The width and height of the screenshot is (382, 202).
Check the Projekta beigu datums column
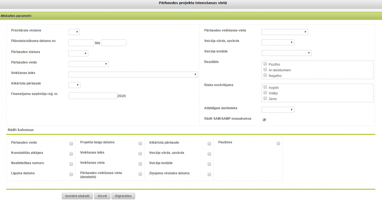coord(140,144)
